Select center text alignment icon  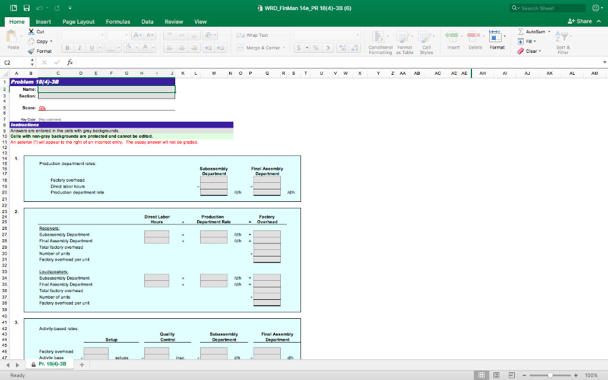pos(182,47)
